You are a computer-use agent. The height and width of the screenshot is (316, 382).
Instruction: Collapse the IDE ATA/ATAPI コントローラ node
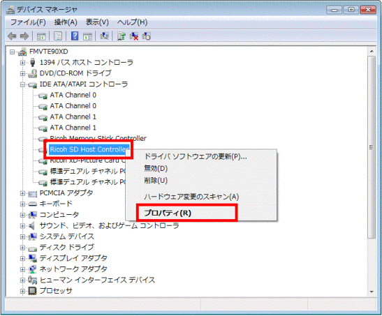[22, 84]
